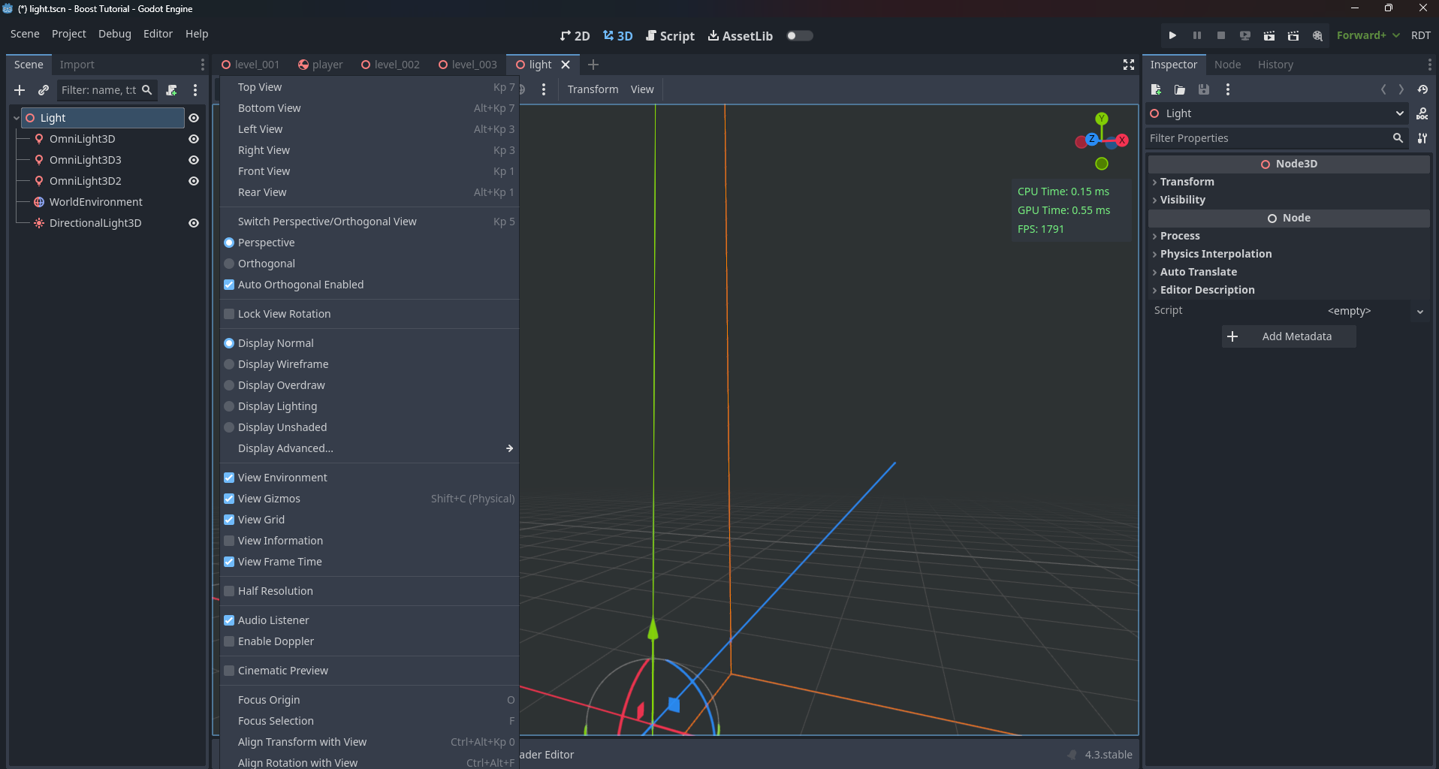Image resolution: width=1439 pixels, height=769 pixels.
Task: Open documentation for the Light object
Action: [x=1422, y=113]
